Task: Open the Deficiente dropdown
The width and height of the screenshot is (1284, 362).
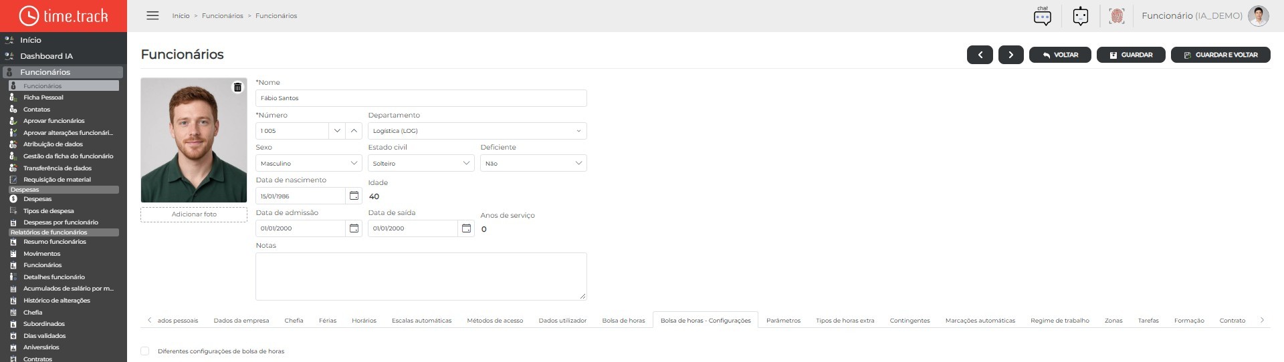Action: point(534,163)
